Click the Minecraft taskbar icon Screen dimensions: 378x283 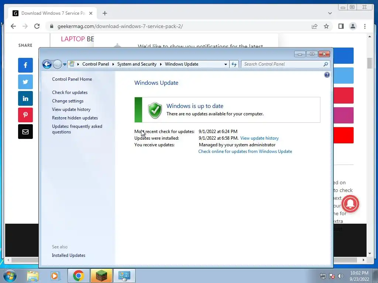pyautogui.click(x=101, y=276)
